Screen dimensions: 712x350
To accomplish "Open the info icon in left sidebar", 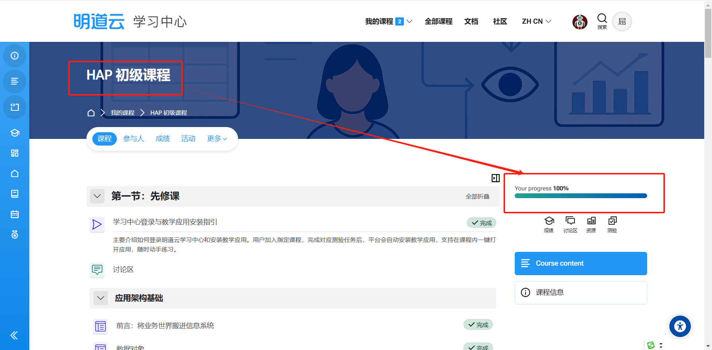I will (14, 56).
